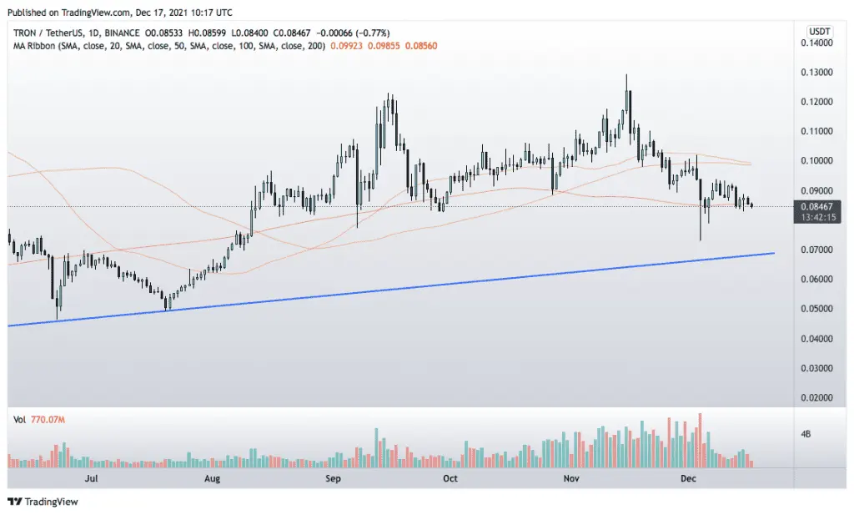This screenshot has width=854, height=515.
Task: Click the Published on TradingView.com header text
Action: [120, 12]
